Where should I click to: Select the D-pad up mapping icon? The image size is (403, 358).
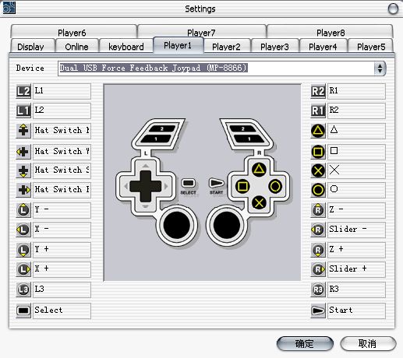(23, 131)
